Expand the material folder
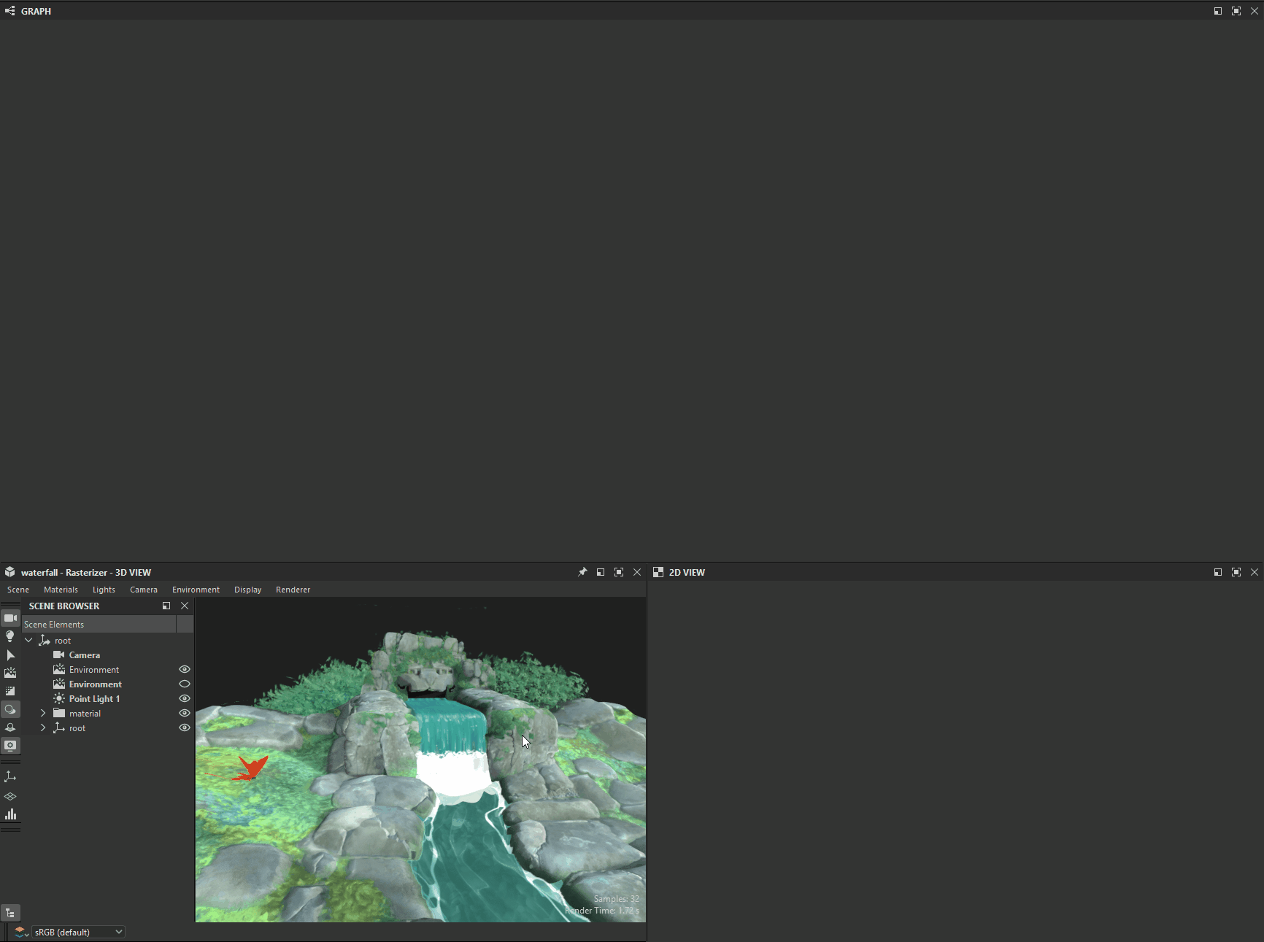 [x=42, y=713]
